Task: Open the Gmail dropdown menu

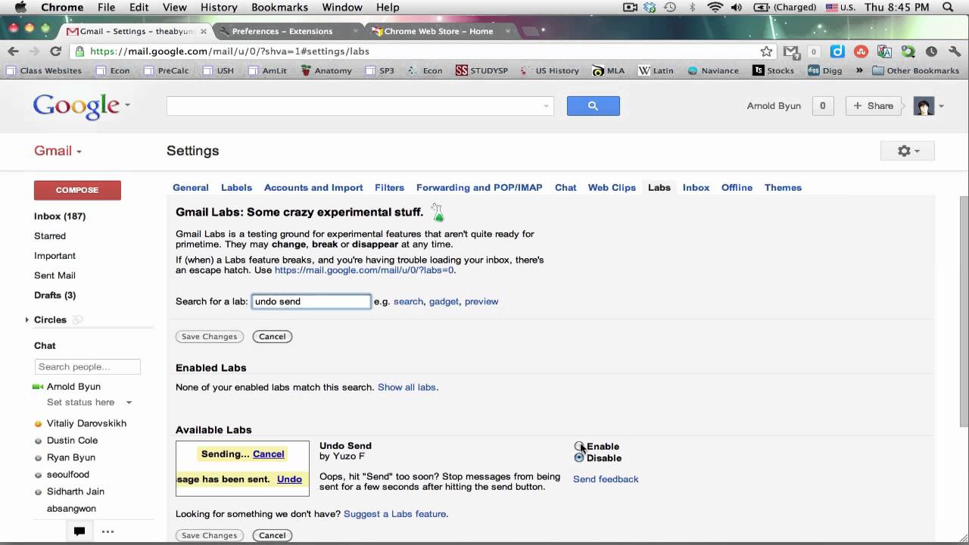Action: point(58,151)
